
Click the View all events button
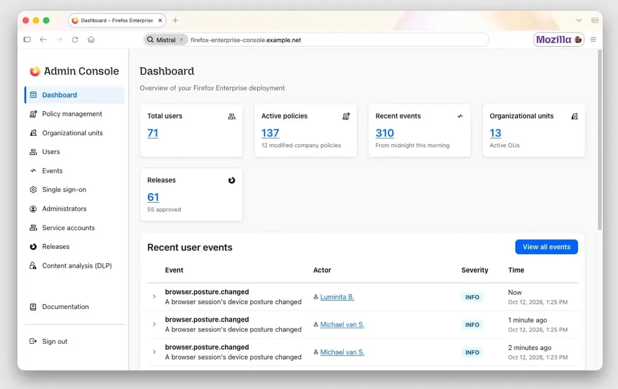[546, 247]
